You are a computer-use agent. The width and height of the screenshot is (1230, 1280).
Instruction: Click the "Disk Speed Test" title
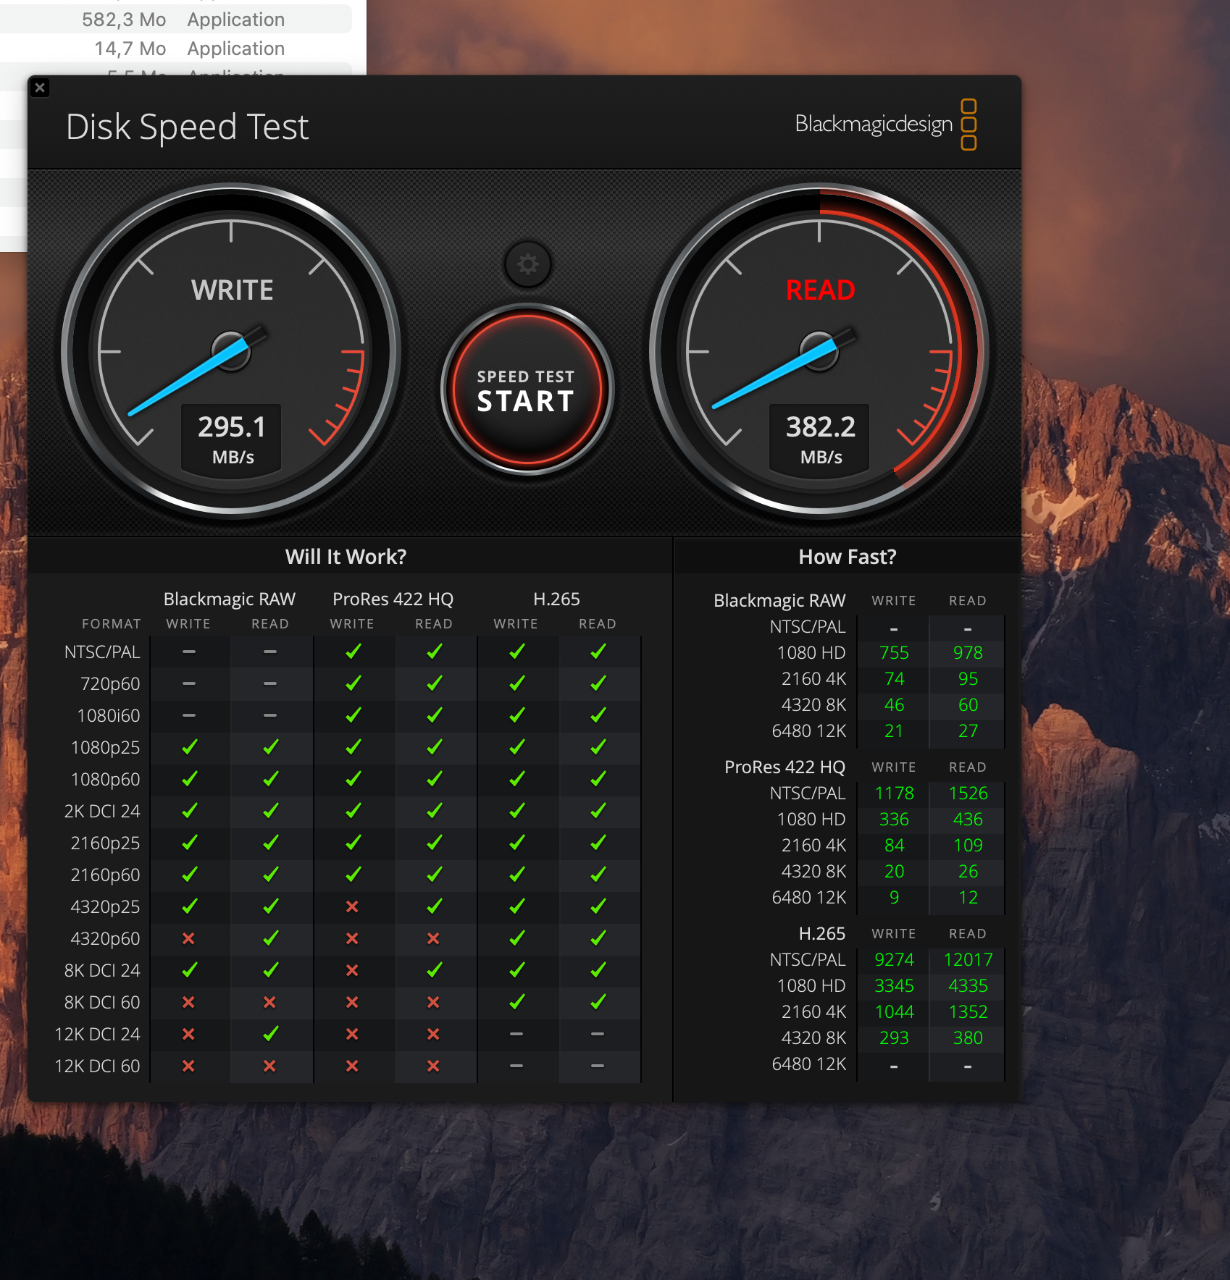pyautogui.click(x=187, y=127)
